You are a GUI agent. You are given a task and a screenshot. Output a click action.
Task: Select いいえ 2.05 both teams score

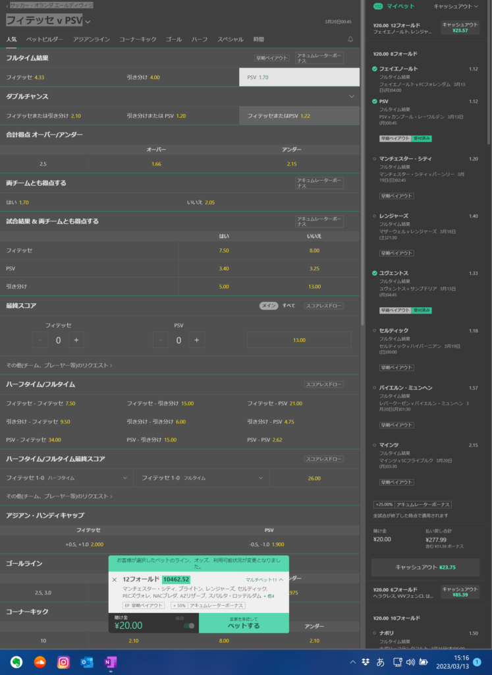pyautogui.click(x=269, y=202)
